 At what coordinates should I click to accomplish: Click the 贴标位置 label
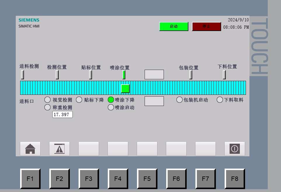91,67
